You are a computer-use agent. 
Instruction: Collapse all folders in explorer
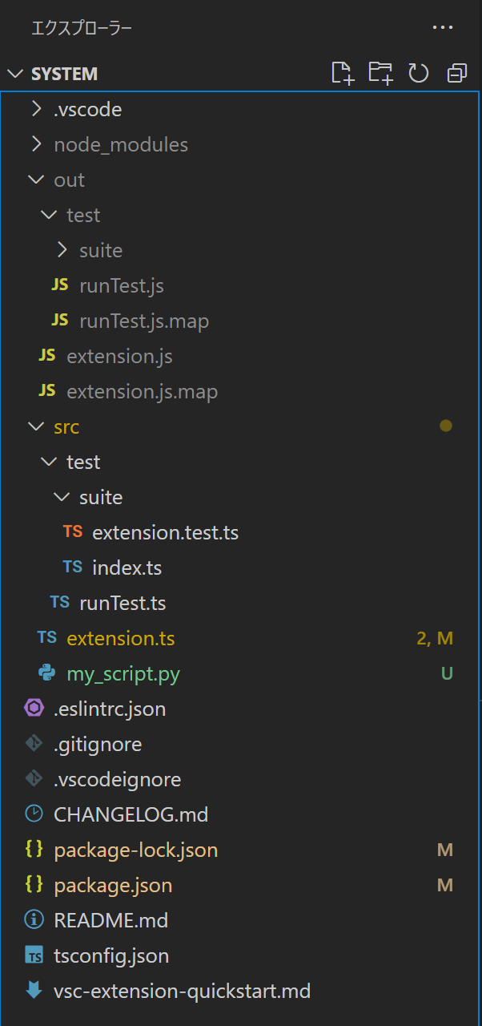[456, 73]
